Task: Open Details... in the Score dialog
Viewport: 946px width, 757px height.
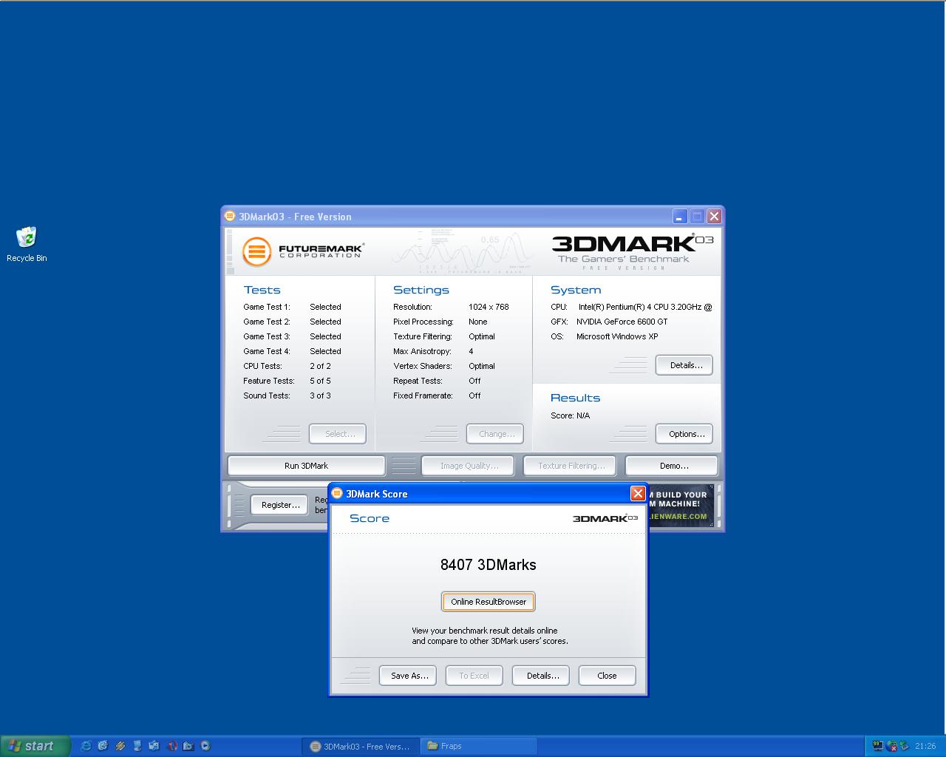Action: 542,676
